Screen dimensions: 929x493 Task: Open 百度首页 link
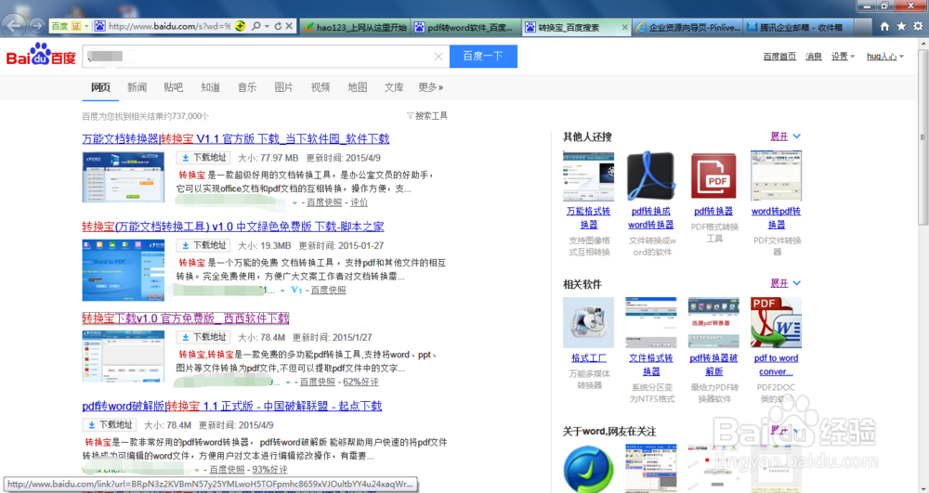click(779, 57)
